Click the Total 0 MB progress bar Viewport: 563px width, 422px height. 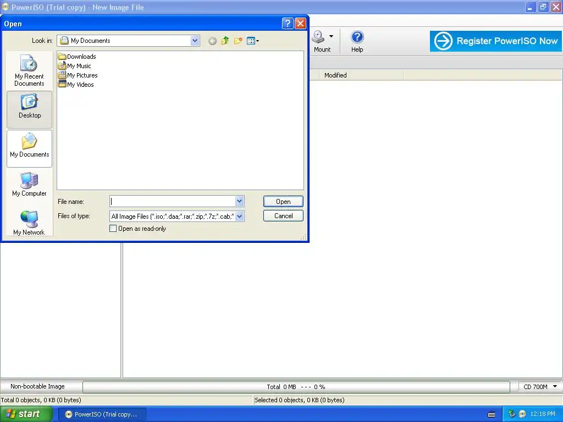pos(296,387)
